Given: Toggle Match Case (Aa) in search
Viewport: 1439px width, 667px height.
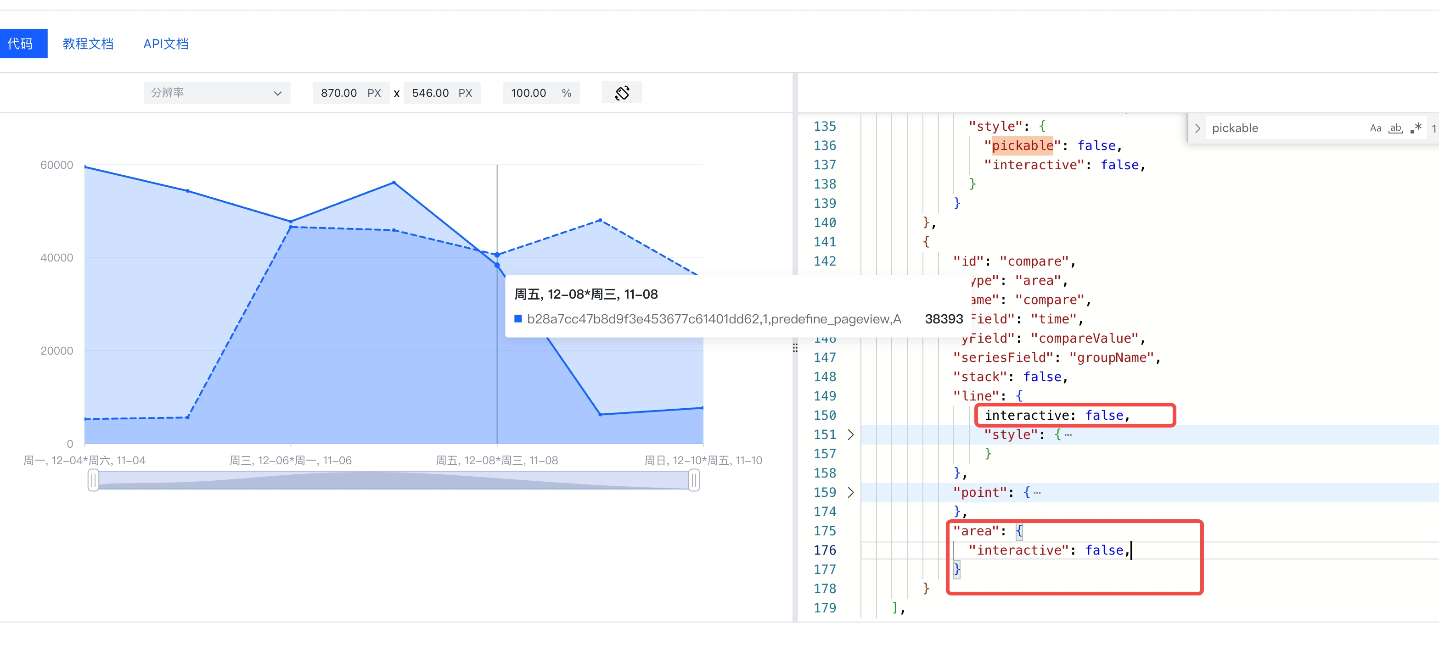Looking at the screenshot, I should [1375, 128].
